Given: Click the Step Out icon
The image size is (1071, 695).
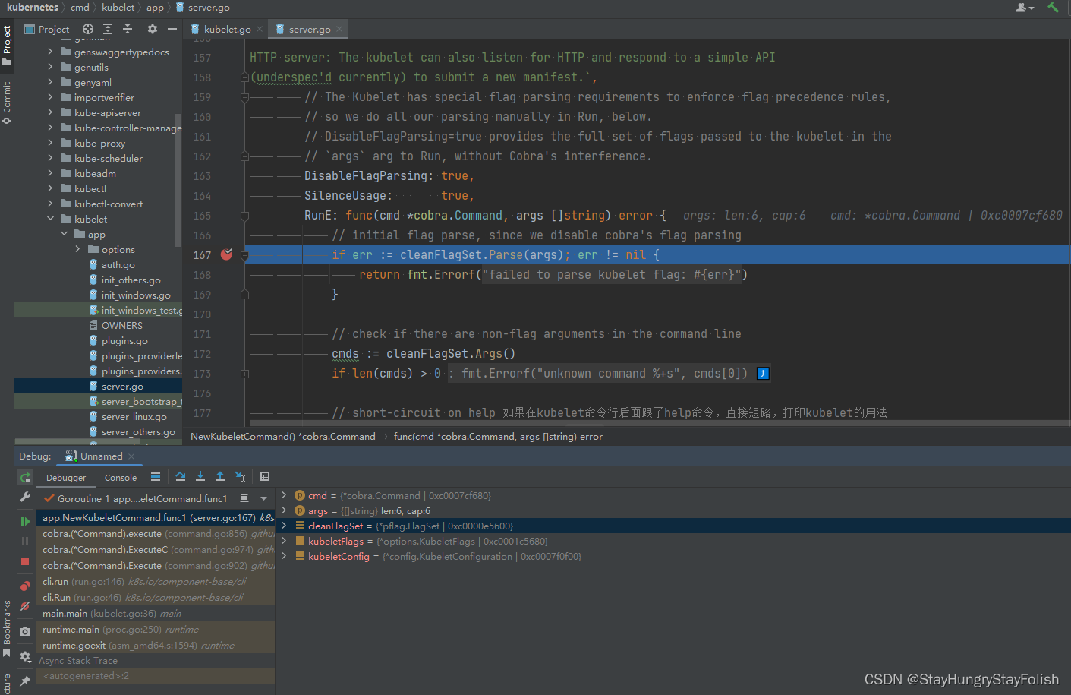Looking at the screenshot, I should (x=220, y=477).
